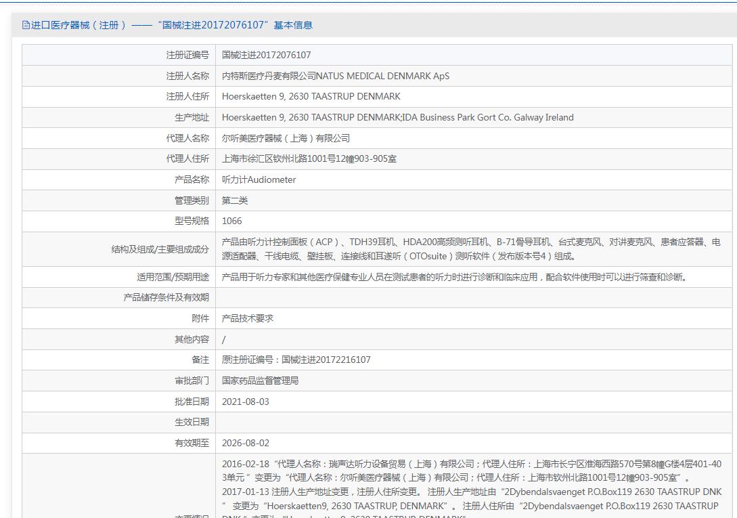Click agent address 上海市徐汇区钦州北路1001号
Screen dimensions: 737x518
(x=309, y=159)
